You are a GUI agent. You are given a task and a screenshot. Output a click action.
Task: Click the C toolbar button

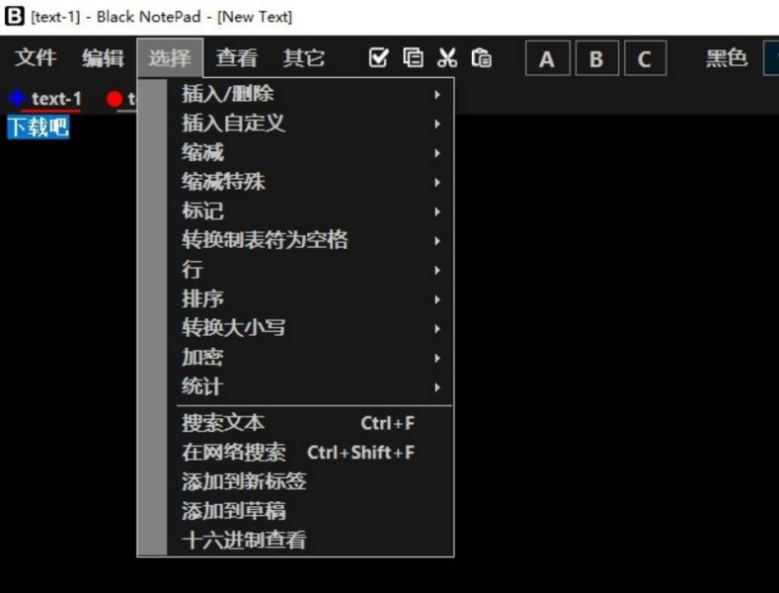(x=645, y=58)
